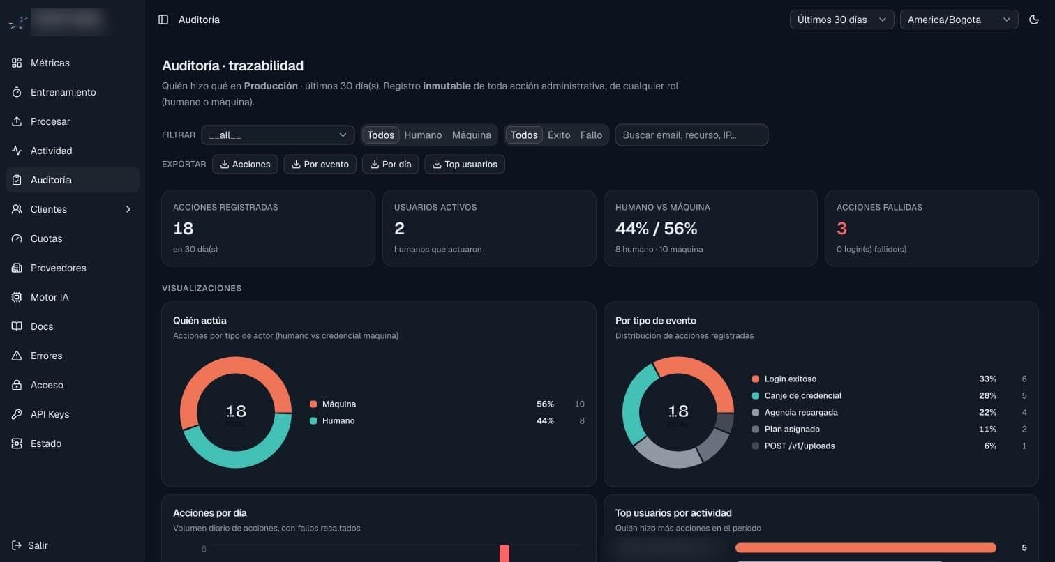
Task: Click the API Keys key icon
Action: click(17, 414)
